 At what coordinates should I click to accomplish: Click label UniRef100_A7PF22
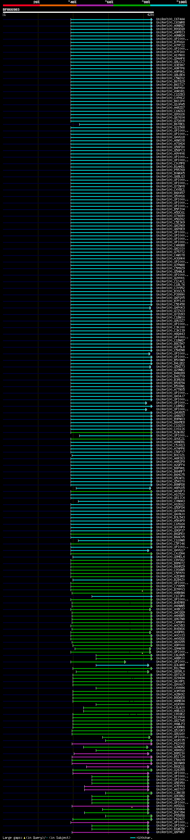[170, 45]
